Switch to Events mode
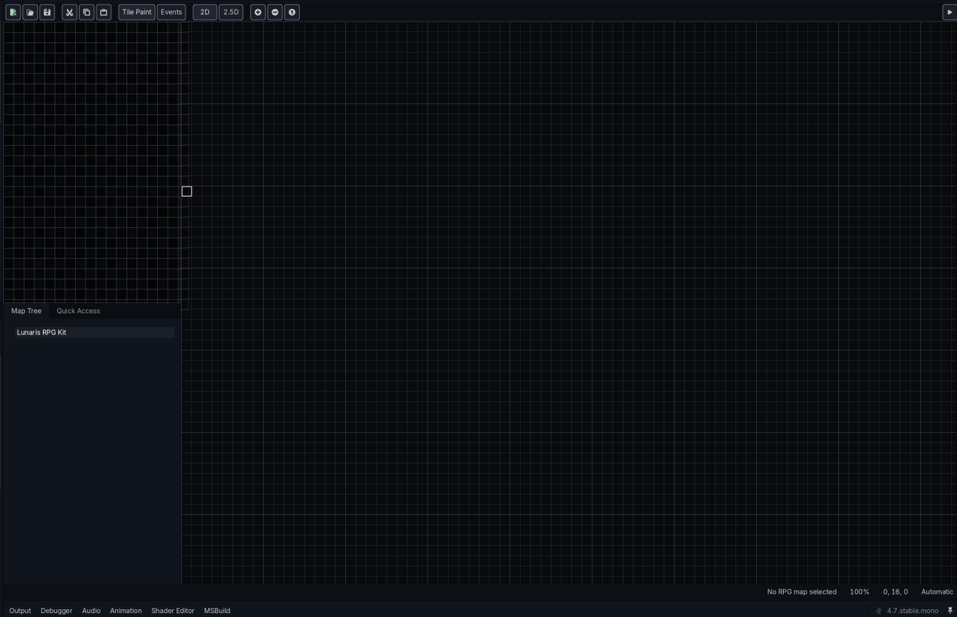This screenshot has height=617, width=957. click(171, 12)
